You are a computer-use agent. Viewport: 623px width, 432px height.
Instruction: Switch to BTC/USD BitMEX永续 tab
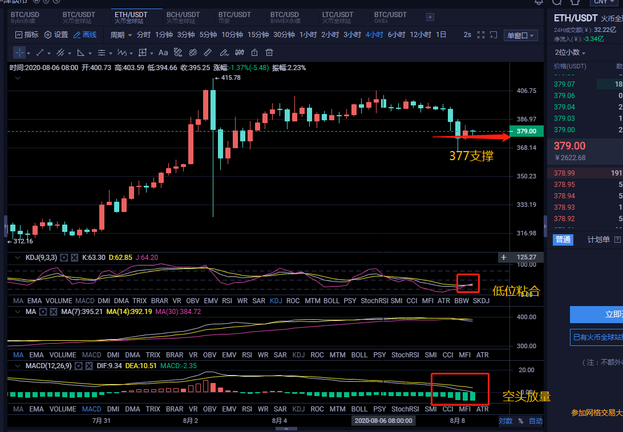[285, 17]
